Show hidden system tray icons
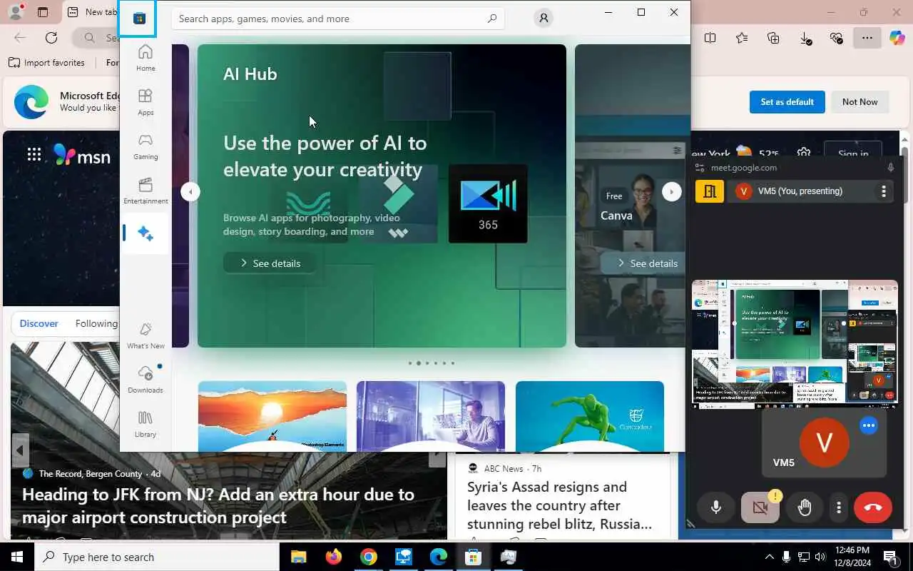 (x=769, y=557)
